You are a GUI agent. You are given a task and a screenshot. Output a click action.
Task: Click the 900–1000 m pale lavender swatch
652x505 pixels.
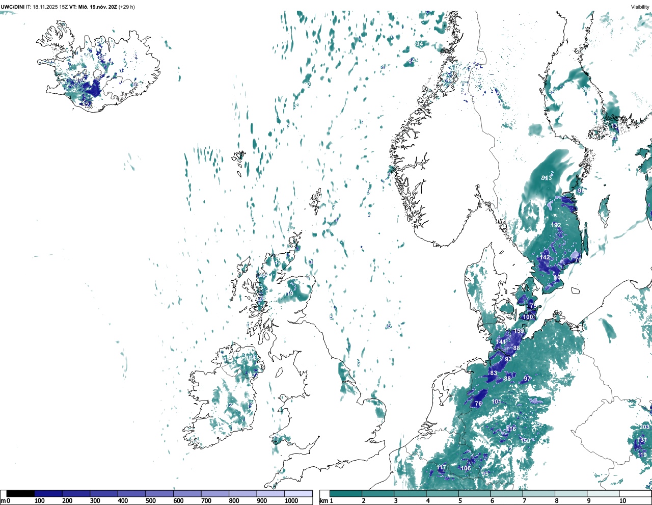pyautogui.click(x=270, y=494)
